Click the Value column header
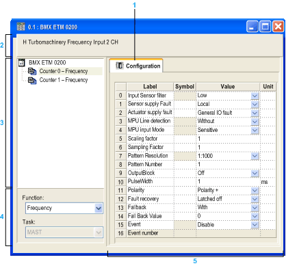 [228, 87]
